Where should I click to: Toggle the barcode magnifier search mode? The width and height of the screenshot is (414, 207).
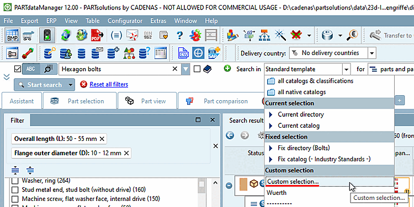point(49,69)
